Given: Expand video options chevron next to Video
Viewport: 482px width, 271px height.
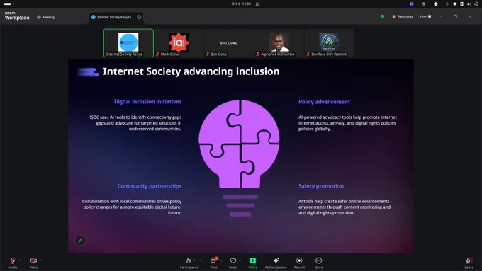Looking at the screenshot, I should [40, 260].
